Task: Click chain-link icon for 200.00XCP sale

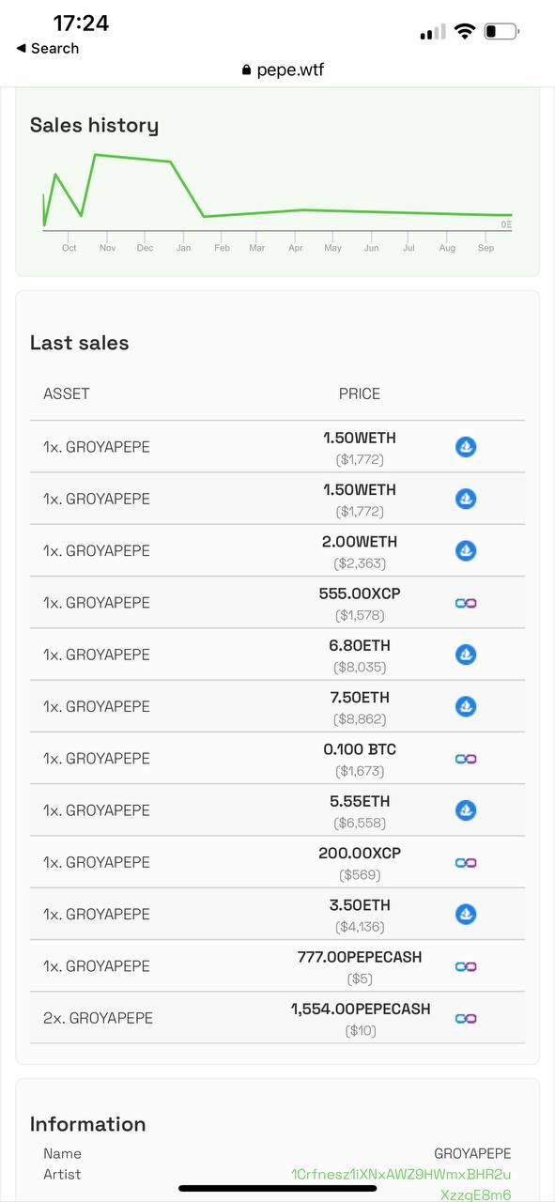Action: pos(466,862)
